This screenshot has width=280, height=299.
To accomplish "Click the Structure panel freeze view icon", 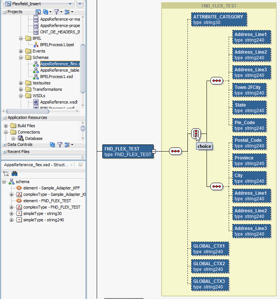I will coord(6,174).
